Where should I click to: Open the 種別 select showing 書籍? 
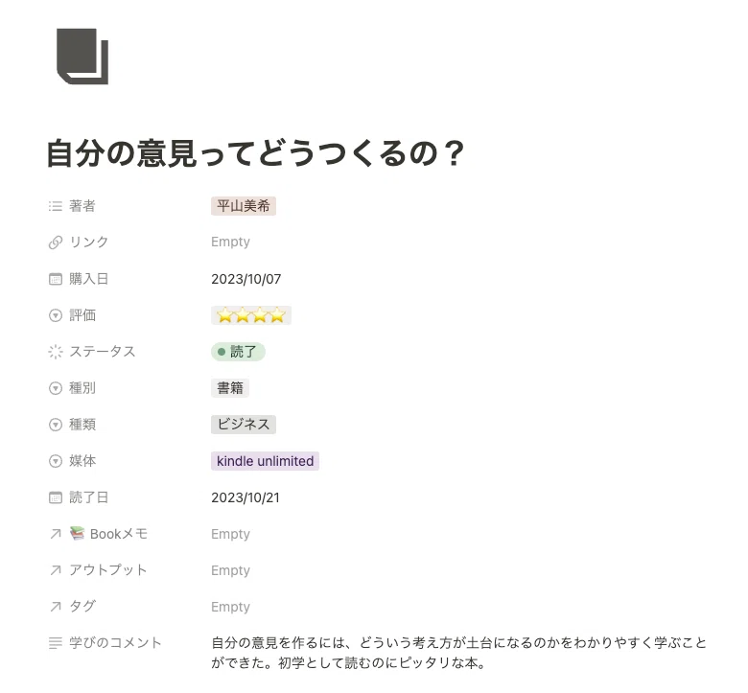pyautogui.click(x=230, y=388)
